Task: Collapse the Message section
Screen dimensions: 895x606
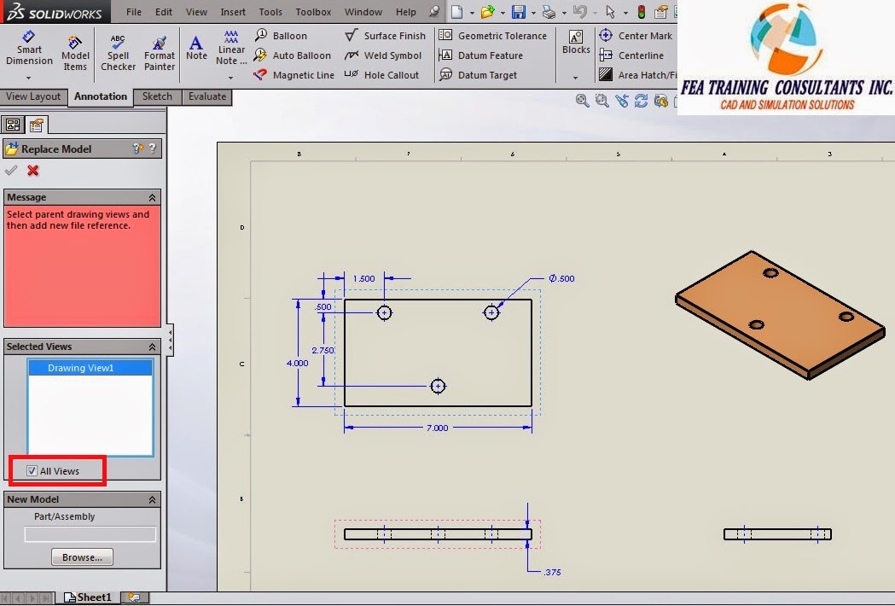Action: pyautogui.click(x=153, y=198)
